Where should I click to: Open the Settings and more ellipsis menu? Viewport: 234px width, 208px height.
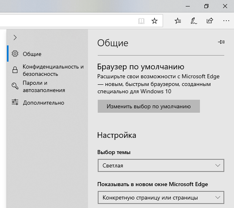[226, 21]
